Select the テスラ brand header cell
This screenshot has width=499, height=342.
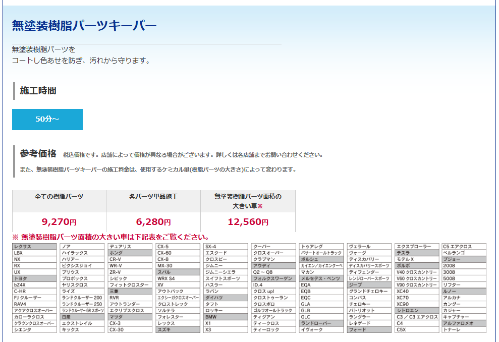pos(417,253)
